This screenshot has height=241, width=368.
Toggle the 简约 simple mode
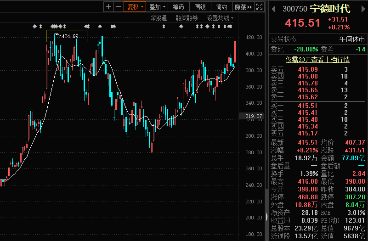coord(221,7)
